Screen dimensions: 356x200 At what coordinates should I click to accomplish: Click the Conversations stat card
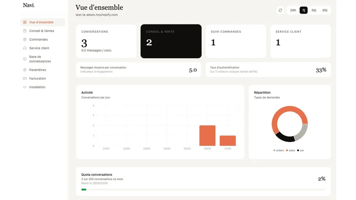tap(106, 41)
